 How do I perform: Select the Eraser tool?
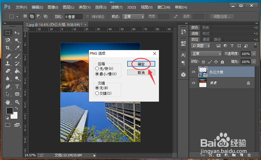[8, 71]
